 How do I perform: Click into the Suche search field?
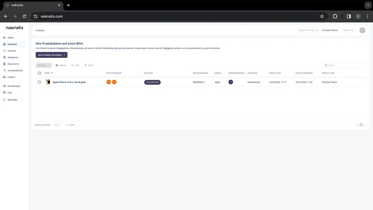click(345, 65)
